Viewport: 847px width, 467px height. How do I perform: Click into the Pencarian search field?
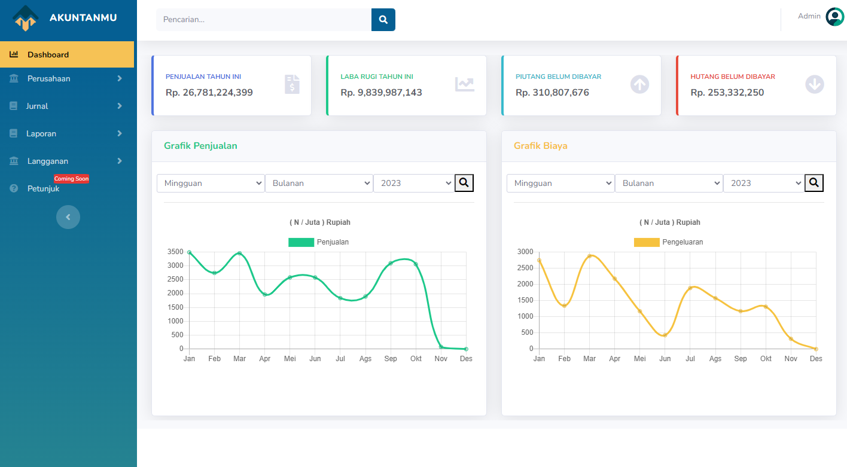[264, 20]
